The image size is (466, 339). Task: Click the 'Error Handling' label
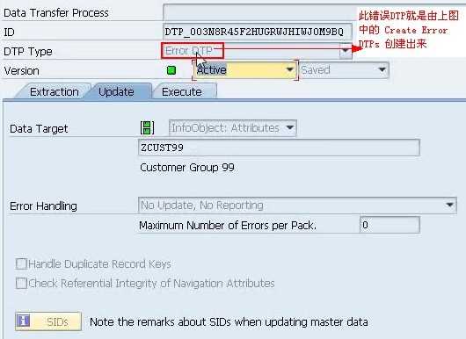[x=43, y=206]
